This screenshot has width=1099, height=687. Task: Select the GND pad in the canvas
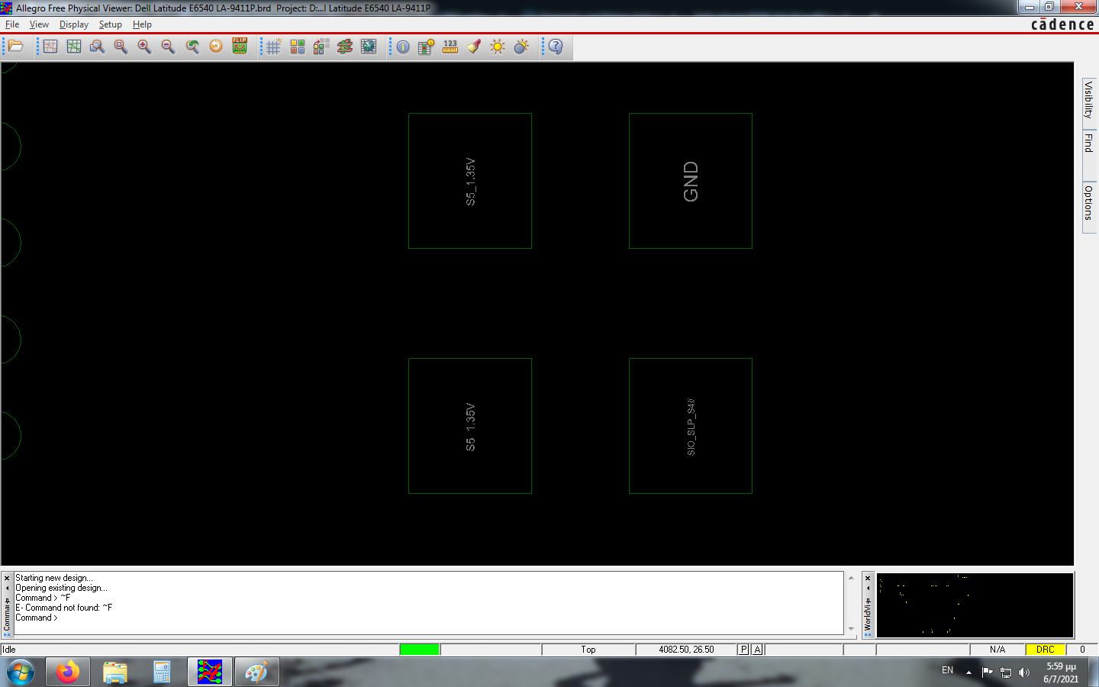[691, 181]
